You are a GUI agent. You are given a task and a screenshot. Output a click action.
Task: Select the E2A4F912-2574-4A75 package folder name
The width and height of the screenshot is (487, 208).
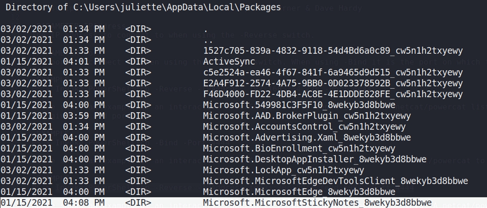pos(333,83)
